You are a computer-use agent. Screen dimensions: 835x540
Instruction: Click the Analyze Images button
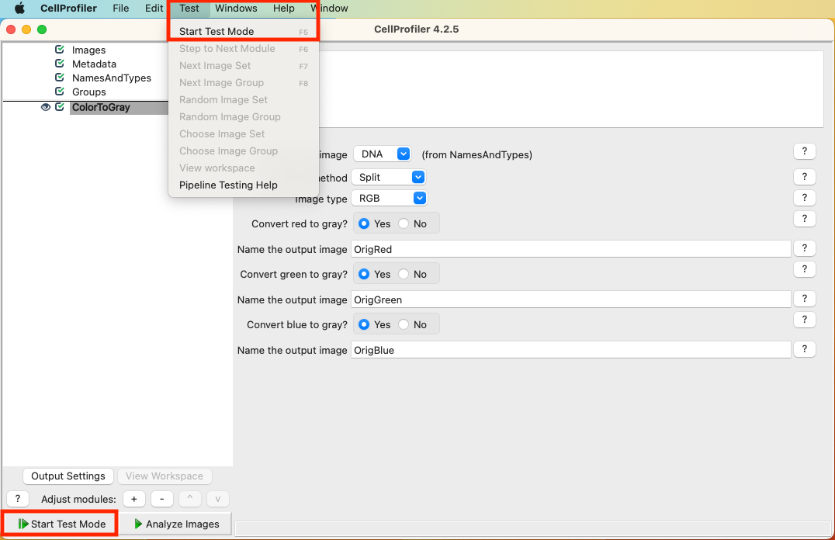(x=175, y=524)
